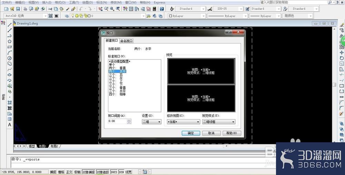
Task: Open the Express menu
Action: coord(159,2)
